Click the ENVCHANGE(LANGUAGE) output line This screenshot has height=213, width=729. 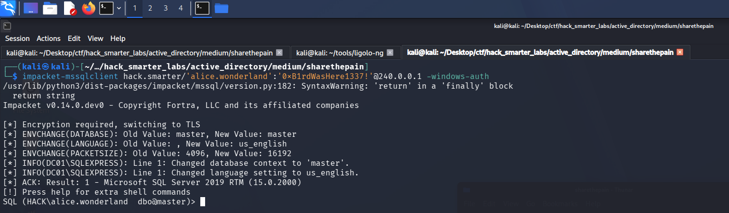(x=145, y=144)
